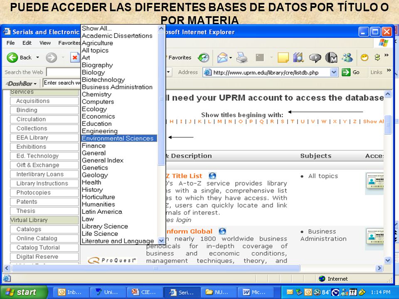Image resolution: width=399 pixels, height=299 pixels.
Task: Switch to the Inb... taskbar button
Action: click(71, 292)
